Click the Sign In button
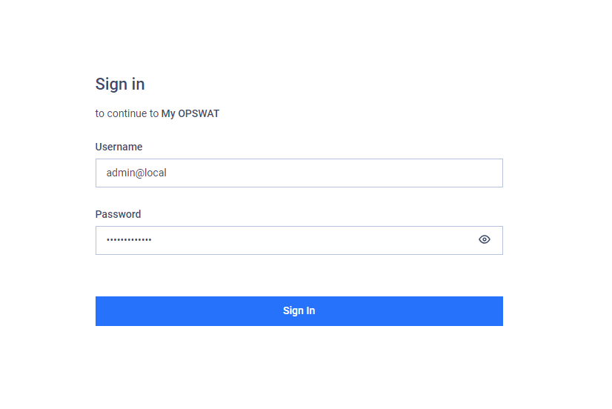 coord(299,311)
